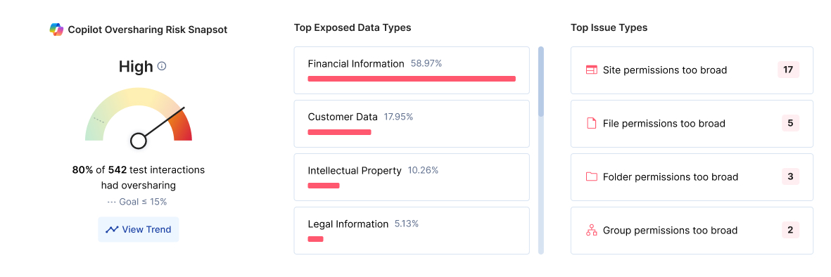Open the View Trend button
This screenshot has height=277, width=831.
pyautogui.click(x=139, y=229)
